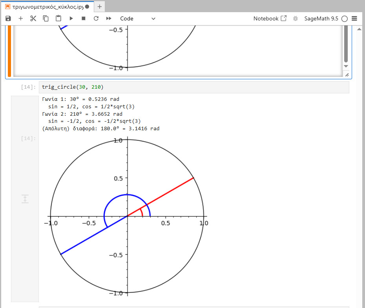Enable the debugger bug icon
This screenshot has width=365, height=308.
(296, 18)
